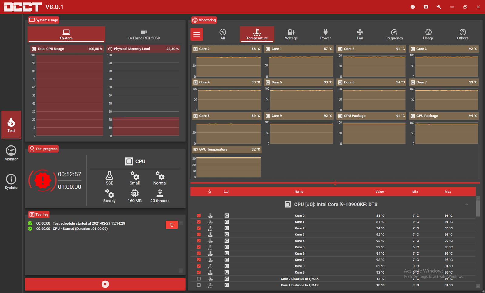This screenshot has height=293, width=485.
Task: Switch to the Power monitoring tab
Action: (x=326, y=34)
